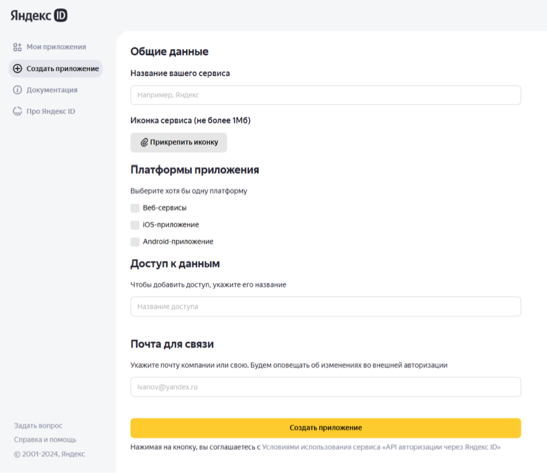Click the Задать вопрос link
The height and width of the screenshot is (473, 547).
(x=39, y=426)
